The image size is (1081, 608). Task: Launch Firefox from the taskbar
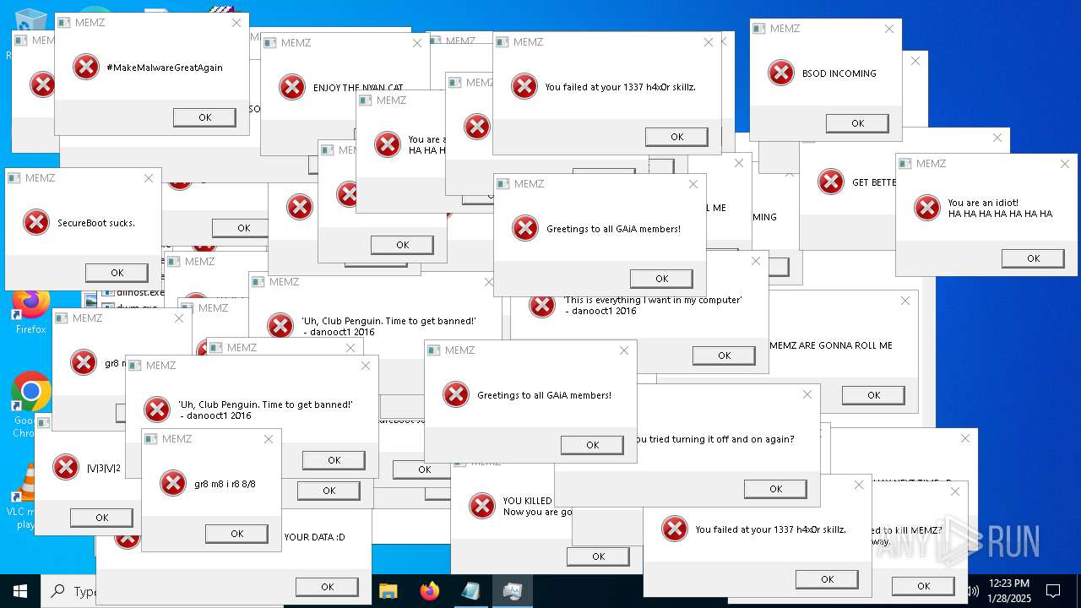coord(430,591)
